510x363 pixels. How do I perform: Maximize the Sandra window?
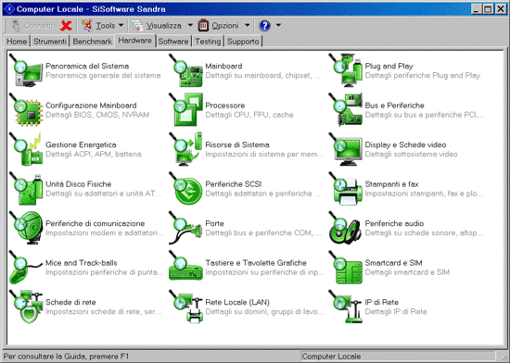click(x=488, y=9)
